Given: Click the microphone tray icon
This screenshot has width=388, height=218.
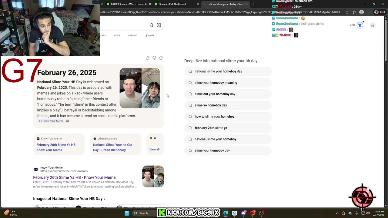Looking at the screenshot, I should pos(356,213).
